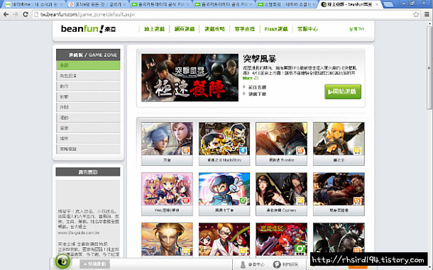
Task: Switch to the 포스트의 모든 것 글쓰기 tab
Action: [97, 4]
